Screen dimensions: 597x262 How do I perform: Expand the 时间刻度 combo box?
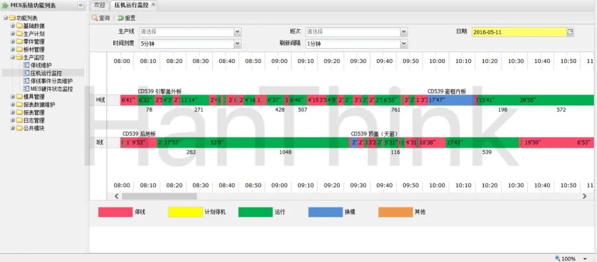point(238,44)
